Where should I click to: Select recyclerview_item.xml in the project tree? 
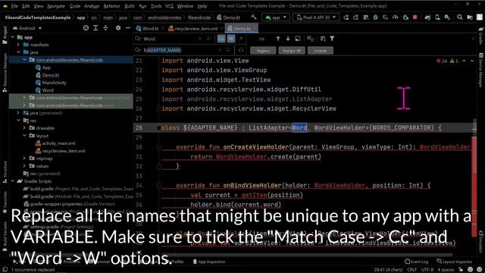64,151
